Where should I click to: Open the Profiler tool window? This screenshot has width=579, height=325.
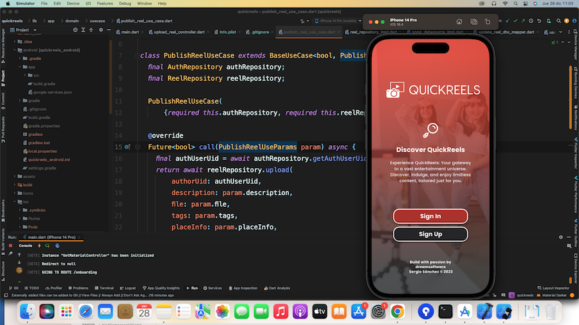click(x=53, y=288)
